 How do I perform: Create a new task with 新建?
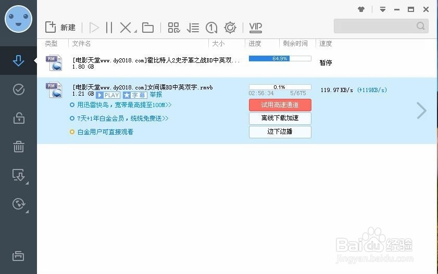pyautogui.click(x=60, y=28)
